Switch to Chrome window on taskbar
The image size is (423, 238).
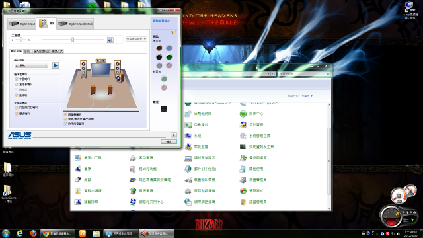(58, 233)
